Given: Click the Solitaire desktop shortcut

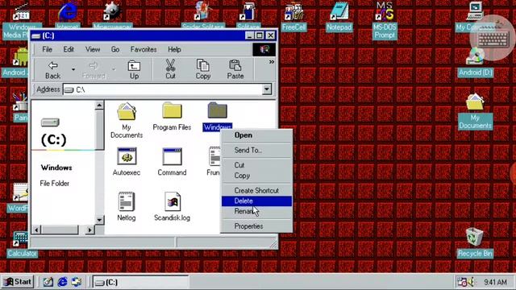Looking at the screenshot, I should pos(248,15).
